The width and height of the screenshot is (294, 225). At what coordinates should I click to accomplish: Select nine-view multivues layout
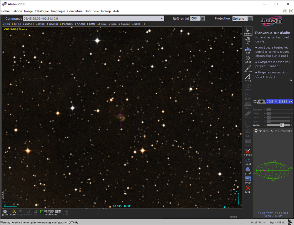[x=56, y=211]
